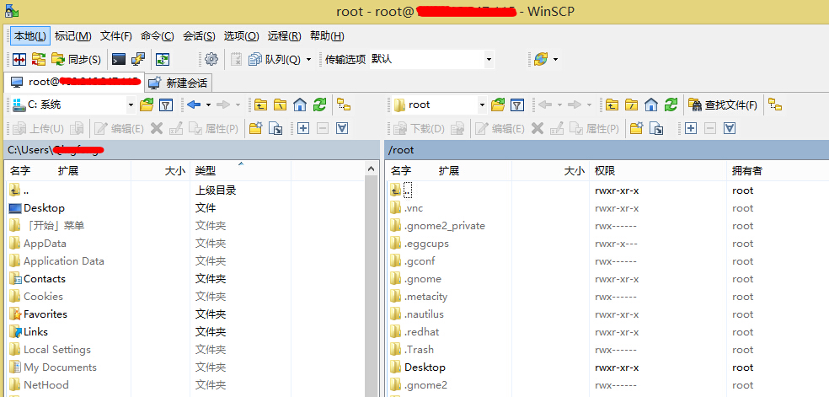
Task: Click the 同步(S) synchronize button
Action: (76, 59)
